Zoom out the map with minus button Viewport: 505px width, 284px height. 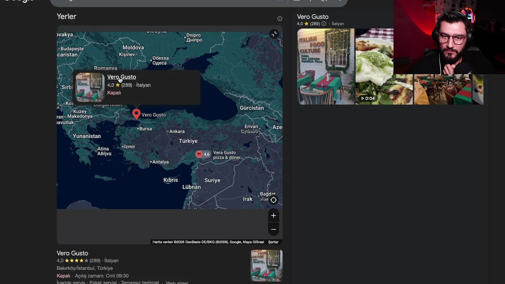click(273, 229)
